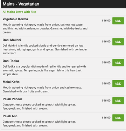Click the Vegetable Korma price
This screenshot has width=126, height=131.
point(106,21)
